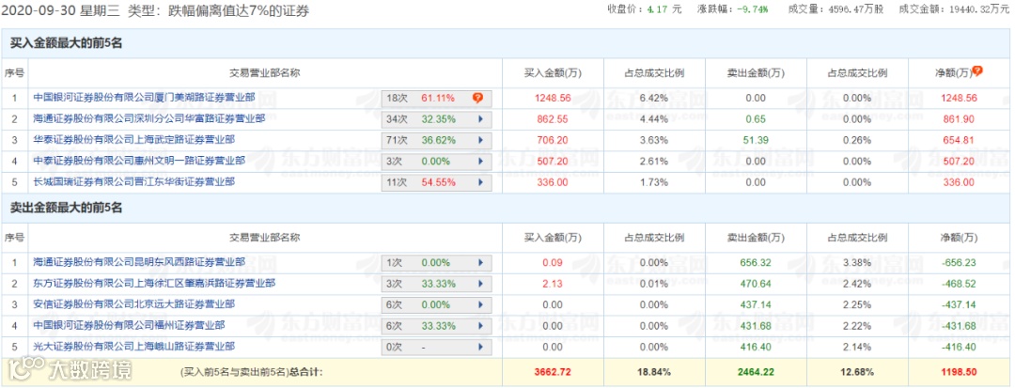1015x388 pixels.
Task: Open 长城国瑞证券晋江东华街证券营业部 link
Action: [x=134, y=181]
